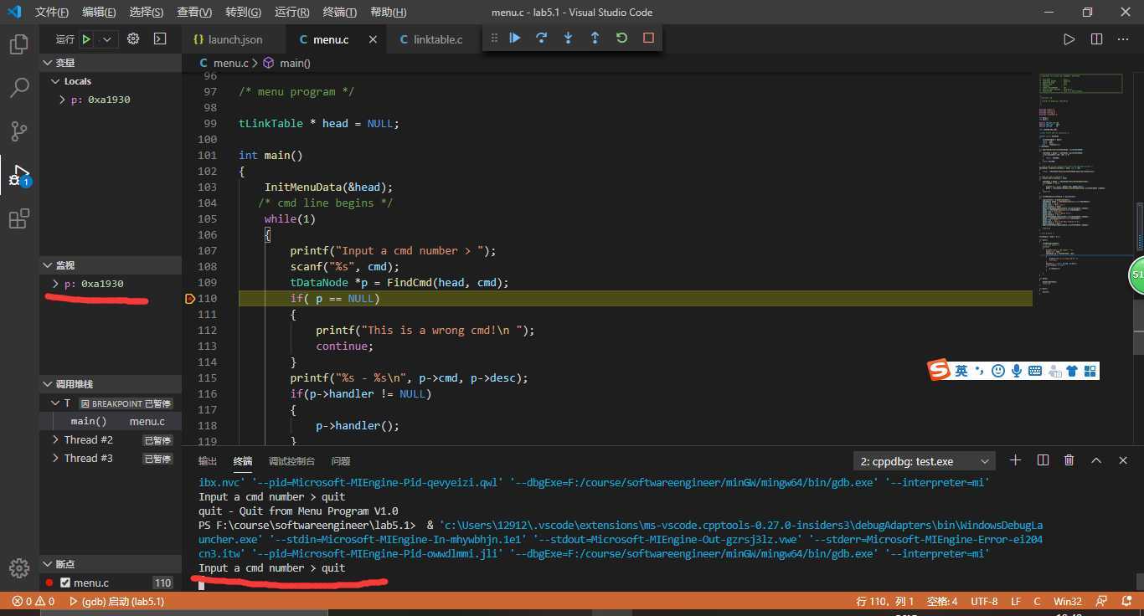Open the 文件(F) menu
The image size is (1144, 616).
52,13
